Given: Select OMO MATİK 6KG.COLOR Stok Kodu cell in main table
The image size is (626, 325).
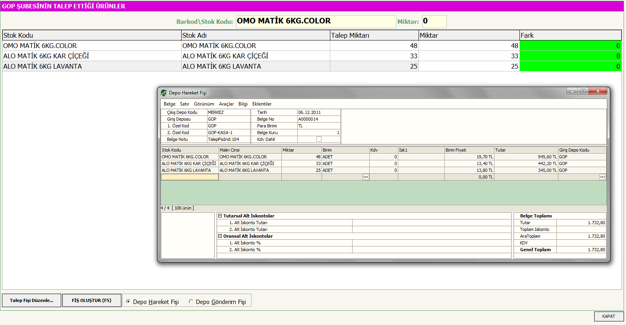Looking at the screenshot, I should [92, 46].
